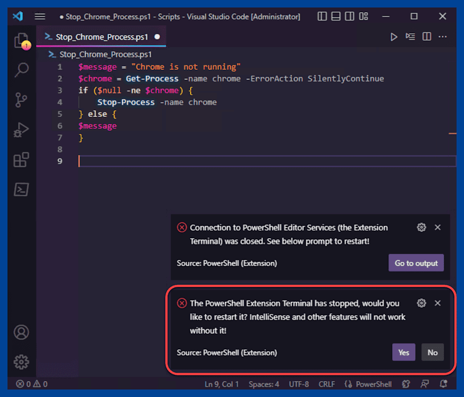The height and width of the screenshot is (397, 464).
Task: Open the Explorer view in activity bar
Action: [x=21, y=40]
